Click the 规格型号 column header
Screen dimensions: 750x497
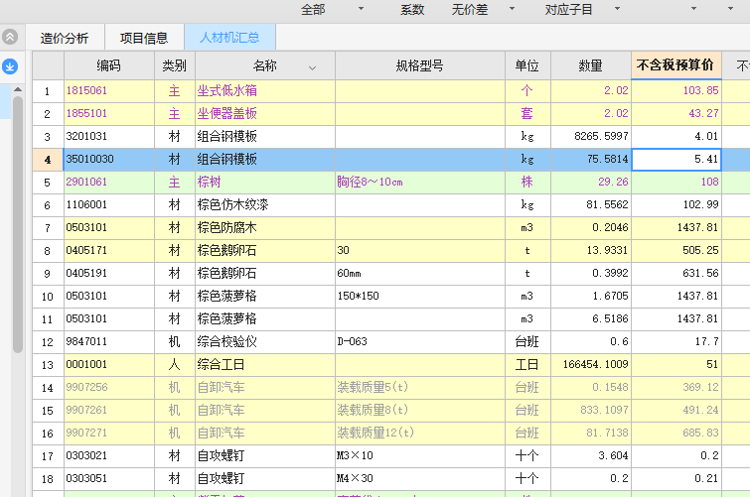[x=420, y=65]
